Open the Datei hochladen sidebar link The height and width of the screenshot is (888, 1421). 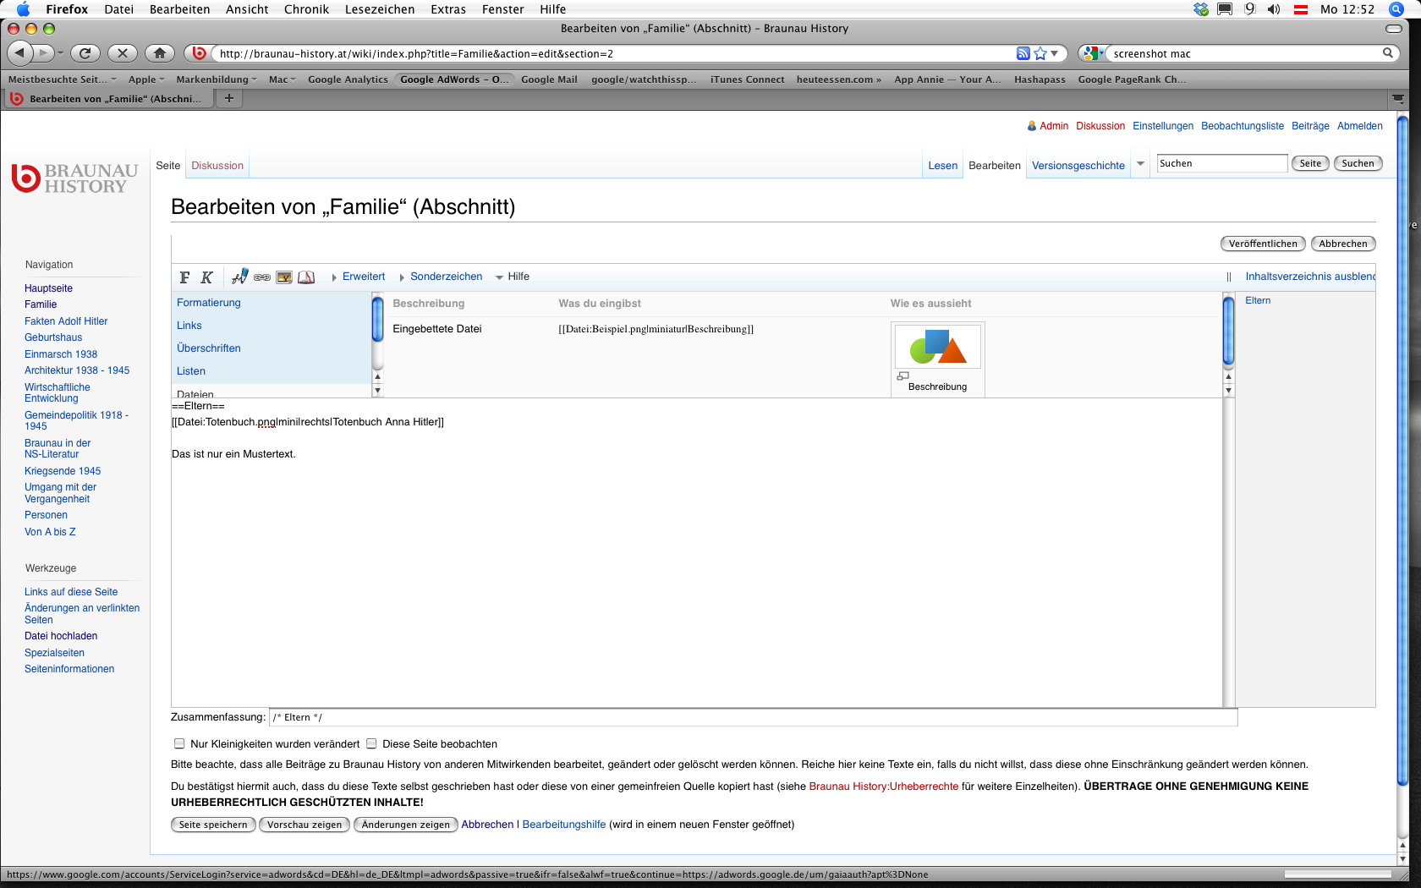coord(61,636)
